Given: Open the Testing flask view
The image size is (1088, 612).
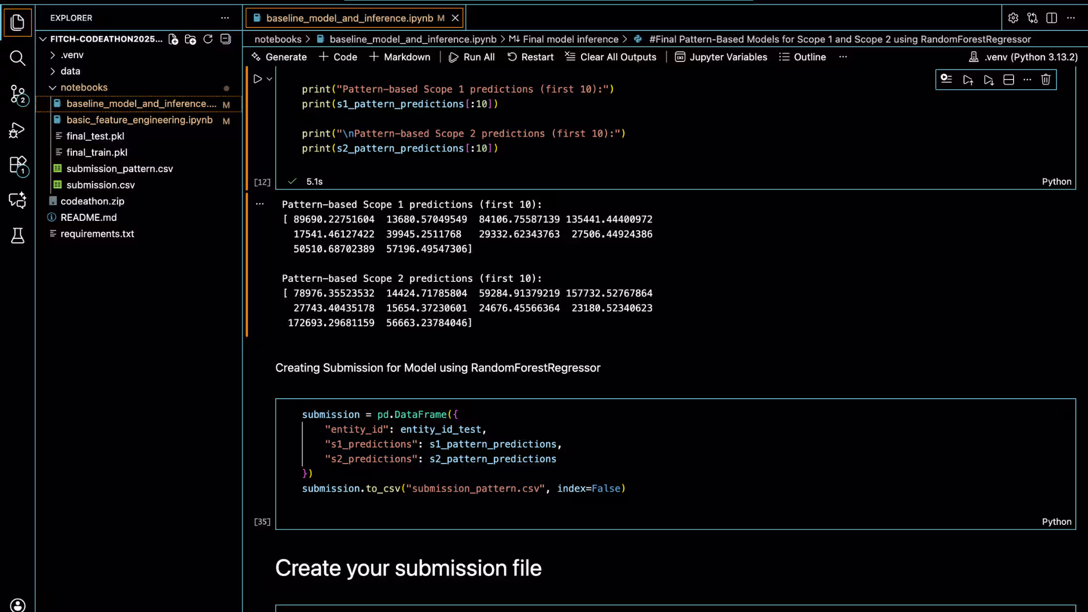Looking at the screenshot, I should point(17,236).
